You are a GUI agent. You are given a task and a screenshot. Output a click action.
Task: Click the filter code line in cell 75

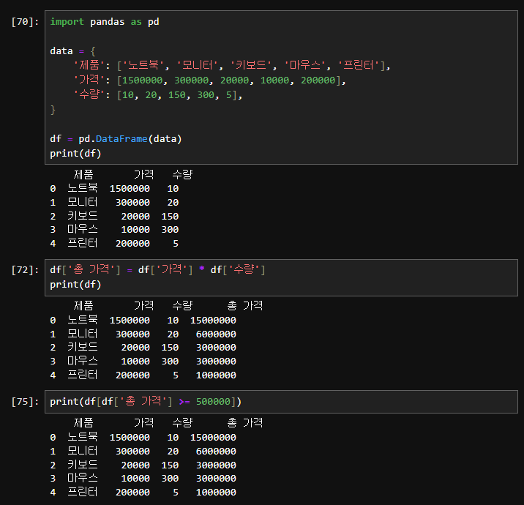coord(146,401)
